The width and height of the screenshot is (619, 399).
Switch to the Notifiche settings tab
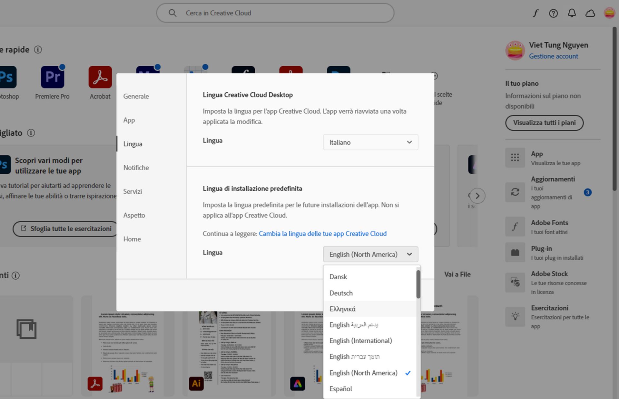tap(136, 168)
